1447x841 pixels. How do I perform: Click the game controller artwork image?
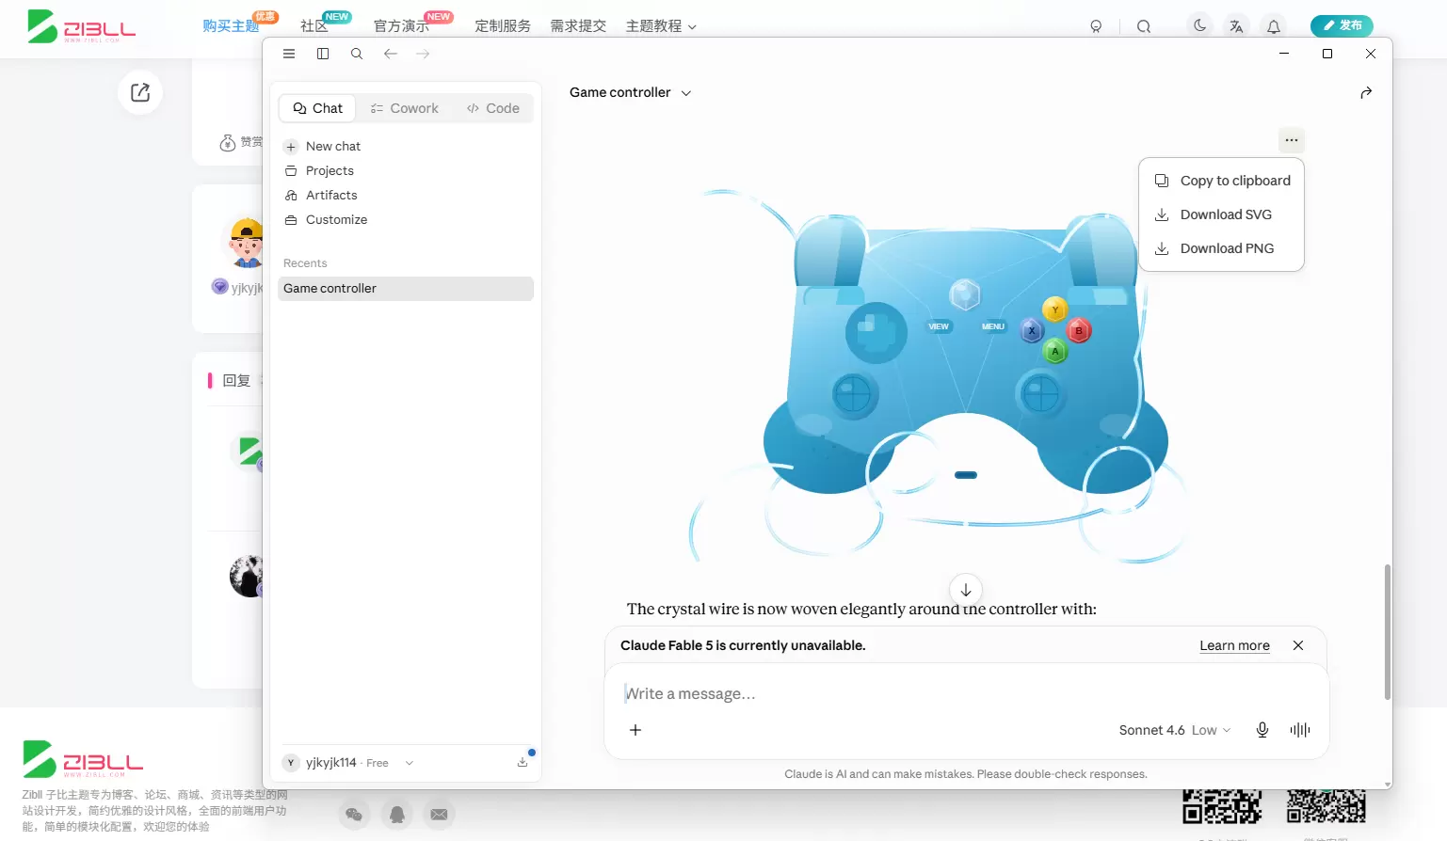941,376
